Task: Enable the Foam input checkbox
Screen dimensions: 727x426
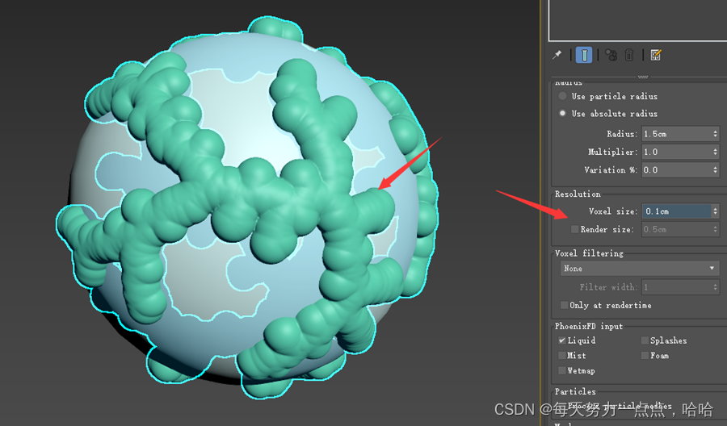Action: (x=645, y=355)
